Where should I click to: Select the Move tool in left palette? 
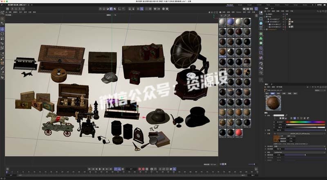click(2, 29)
